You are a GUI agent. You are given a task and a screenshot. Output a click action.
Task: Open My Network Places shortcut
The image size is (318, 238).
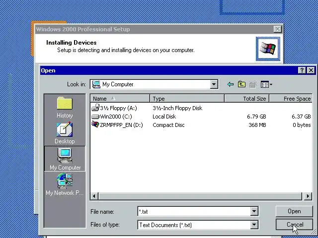[x=65, y=184]
